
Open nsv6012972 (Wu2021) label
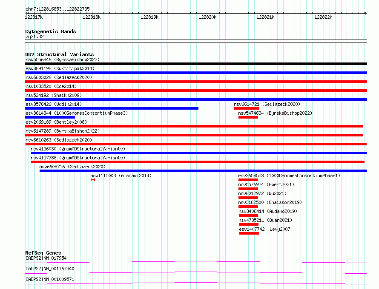(262, 193)
